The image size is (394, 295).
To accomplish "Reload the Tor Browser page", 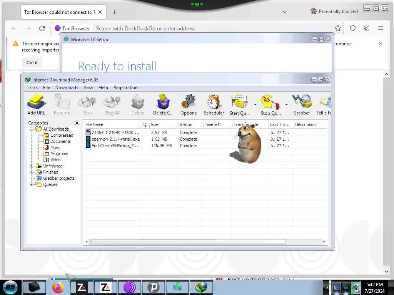I will click(x=42, y=28).
